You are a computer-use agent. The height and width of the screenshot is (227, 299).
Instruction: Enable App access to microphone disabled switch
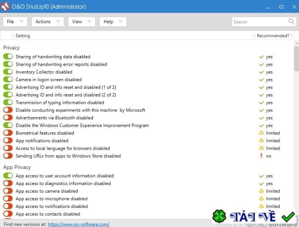coord(8,199)
